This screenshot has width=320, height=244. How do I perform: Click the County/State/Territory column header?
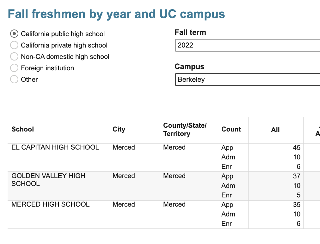tap(185, 129)
